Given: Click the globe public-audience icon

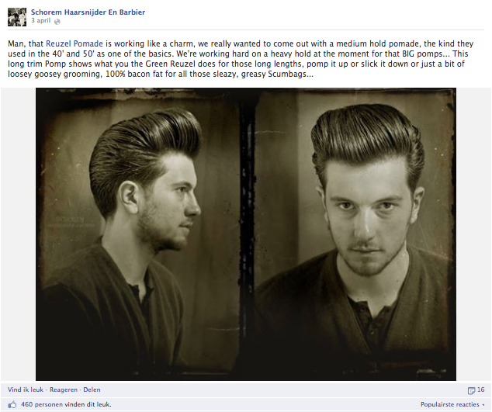Looking at the screenshot, I should click(x=57, y=22).
